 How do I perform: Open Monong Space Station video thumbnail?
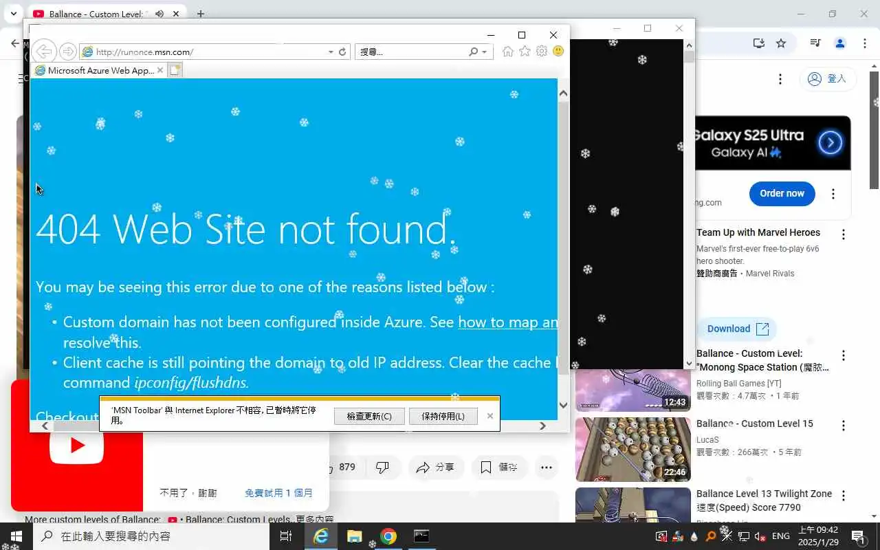coord(632,390)
